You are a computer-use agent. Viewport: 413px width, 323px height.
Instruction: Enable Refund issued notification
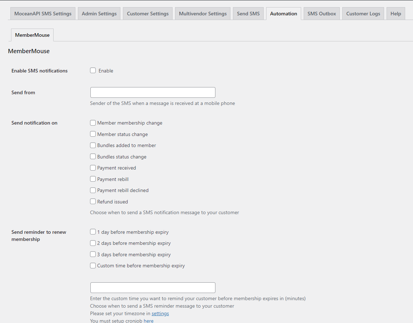click(93, 202)
